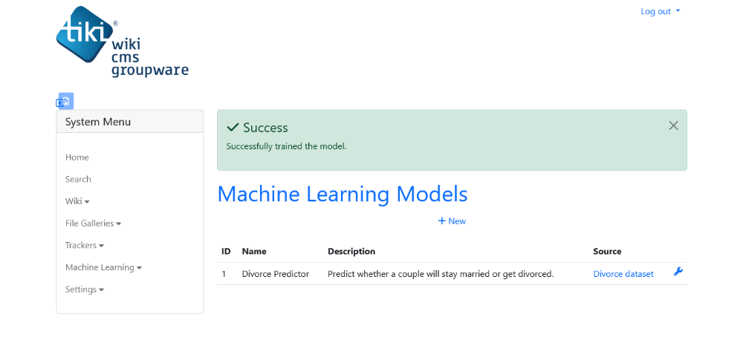
Task: Click the System Menu panel header
Action: coord(130,122)
